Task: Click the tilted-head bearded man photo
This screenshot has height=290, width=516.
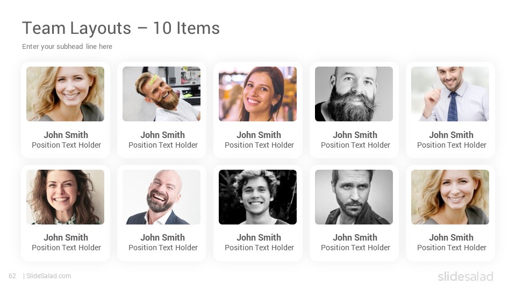Action: click(162, 94)
